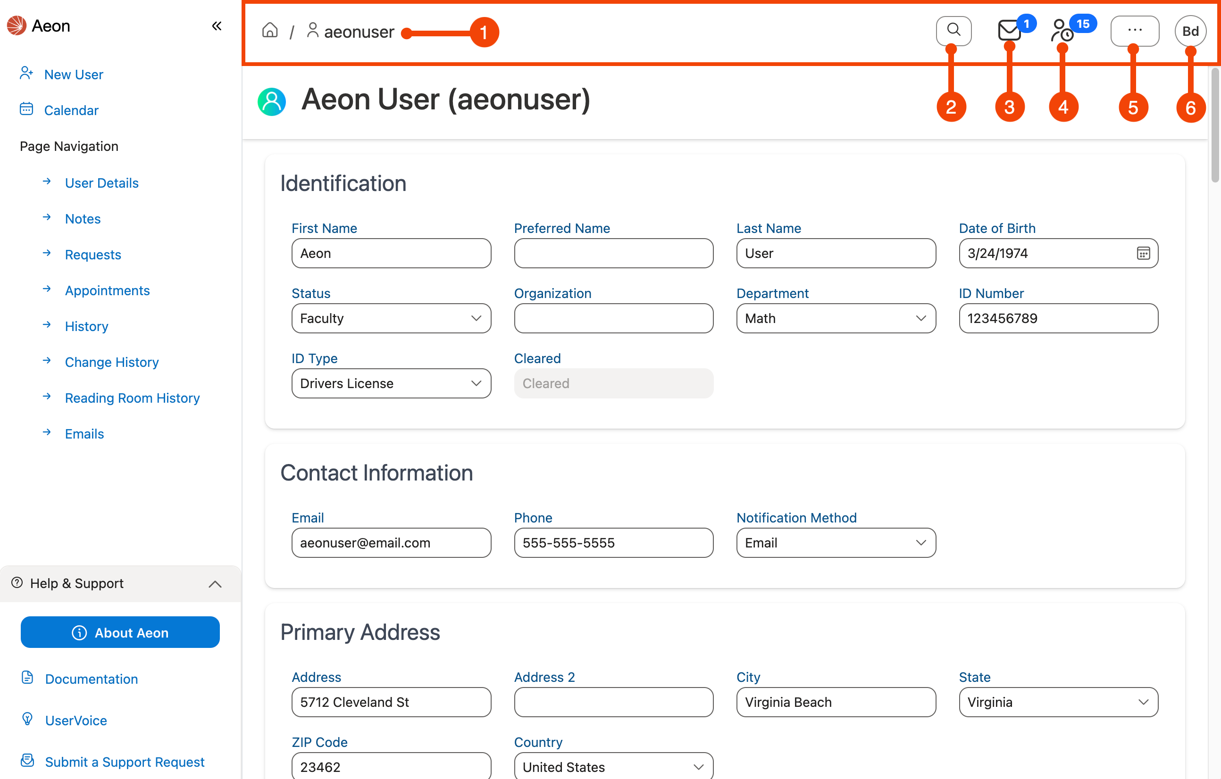
Task: Go to Requests in Page Navigation
Action: [93, 255]
